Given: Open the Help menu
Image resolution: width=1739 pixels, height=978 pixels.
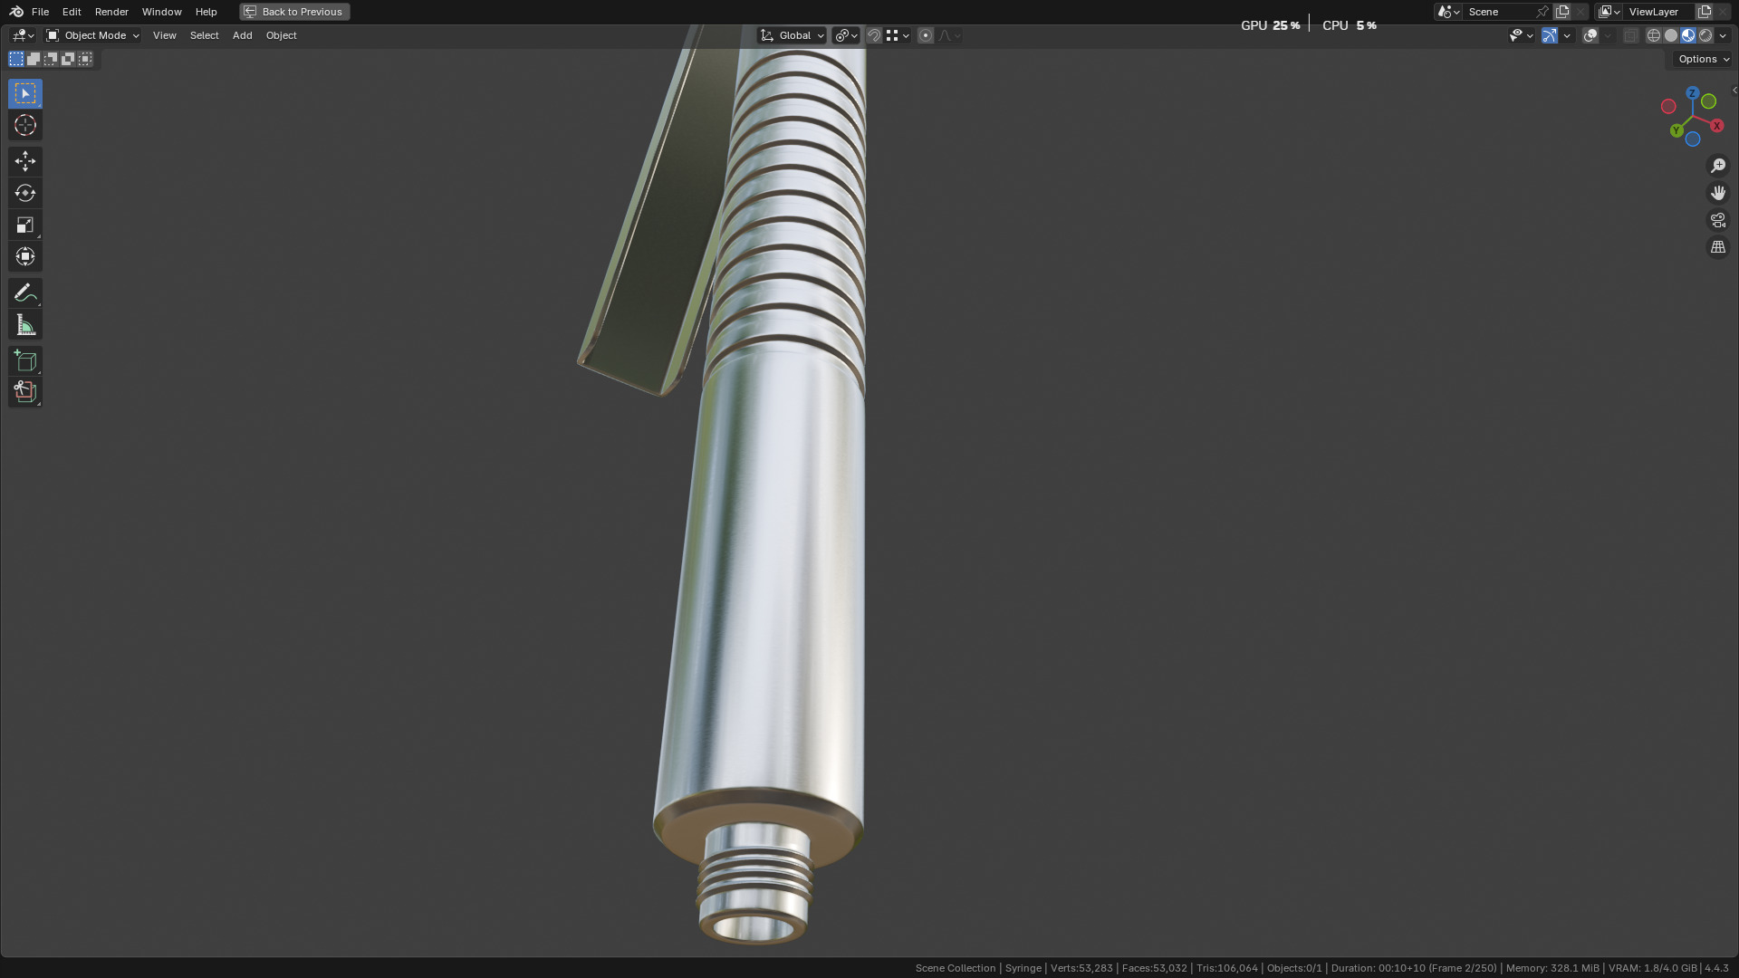Looking at the screenshot, I should pyautogui.click(x=206, y=12).
